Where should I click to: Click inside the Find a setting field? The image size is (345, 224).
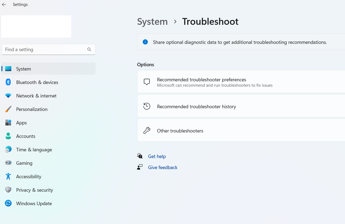43,49
